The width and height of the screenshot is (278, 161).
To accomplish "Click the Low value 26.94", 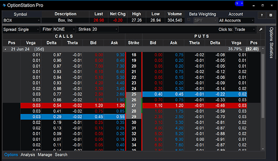I will click(x=156, y=20).
